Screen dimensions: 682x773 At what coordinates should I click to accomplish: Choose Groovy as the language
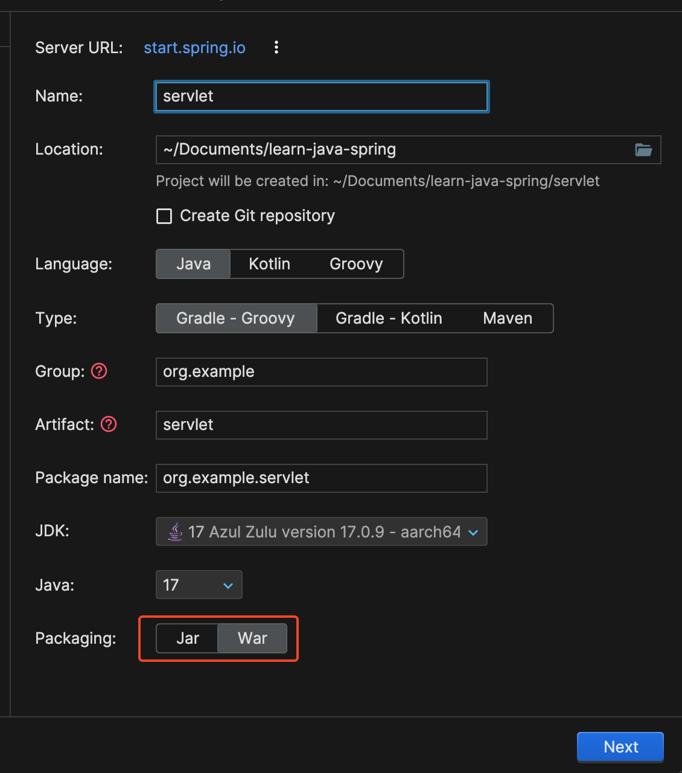point(356,264)
